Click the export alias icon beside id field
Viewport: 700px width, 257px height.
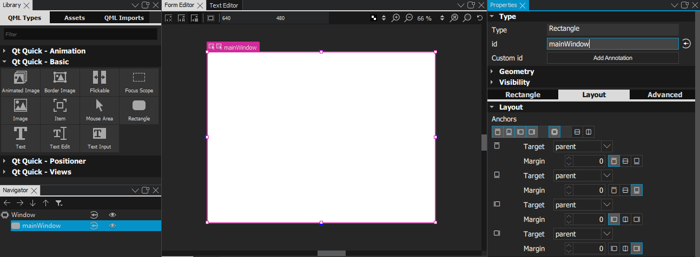click(686, 44)
